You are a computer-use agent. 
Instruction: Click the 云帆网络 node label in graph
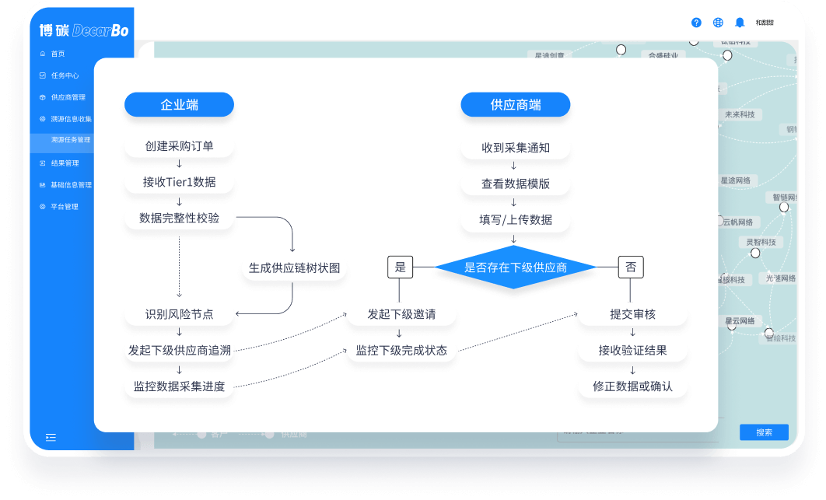pos(738,222)
